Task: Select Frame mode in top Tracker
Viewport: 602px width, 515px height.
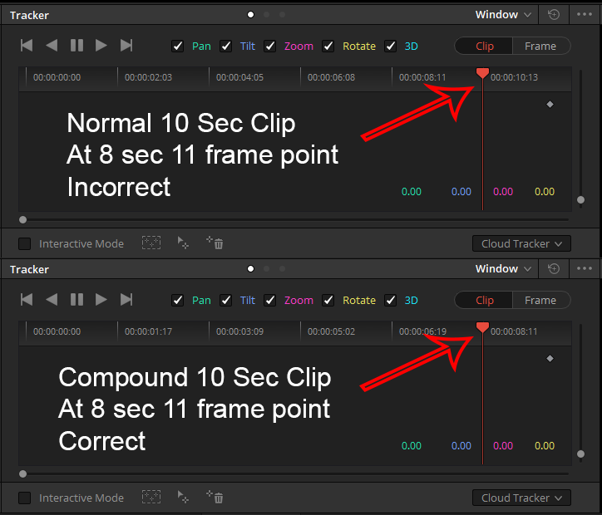Action: (541, 46)
